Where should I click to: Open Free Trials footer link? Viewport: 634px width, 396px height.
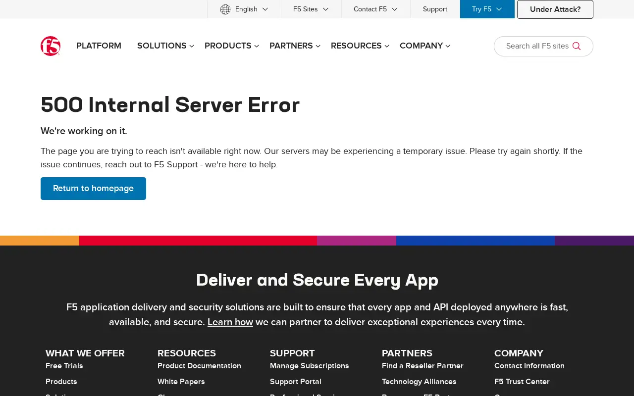(x=64, y=366)
